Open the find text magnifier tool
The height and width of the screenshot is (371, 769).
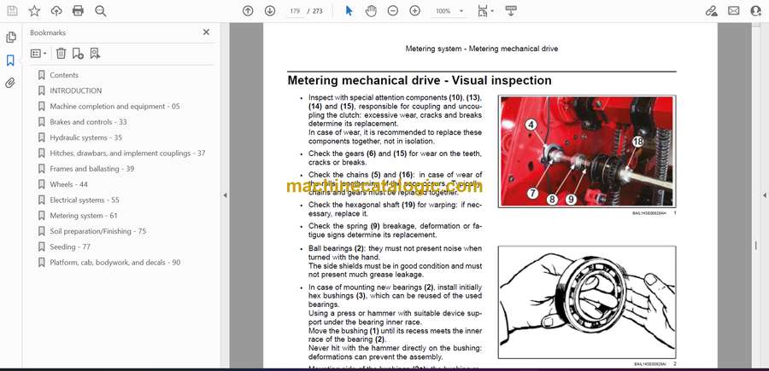101,11
